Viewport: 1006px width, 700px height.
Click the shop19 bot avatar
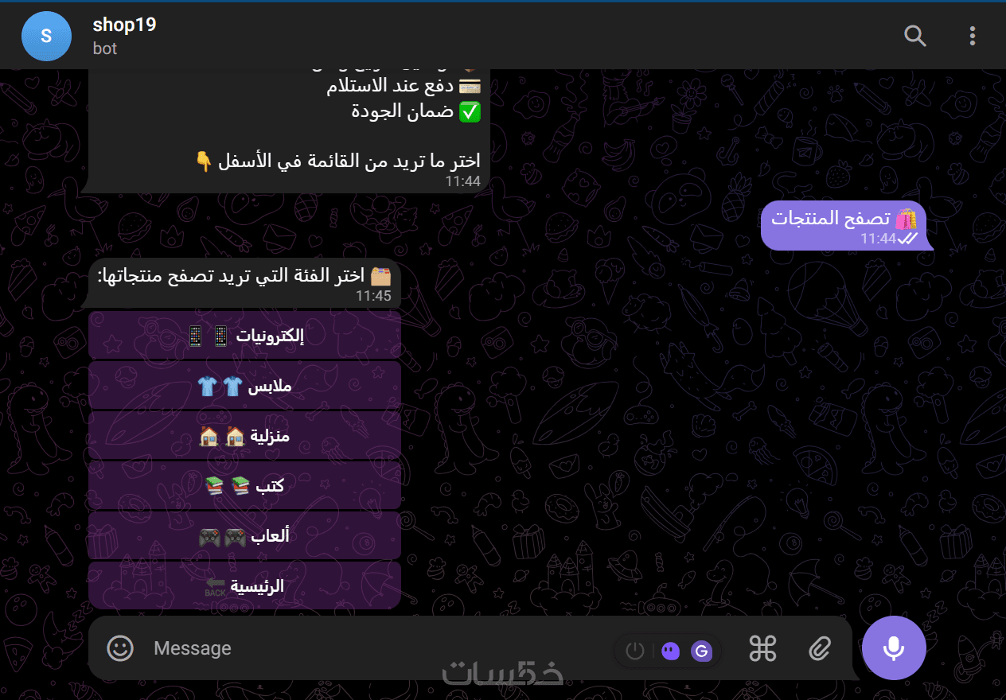click(x=46, y=36)
